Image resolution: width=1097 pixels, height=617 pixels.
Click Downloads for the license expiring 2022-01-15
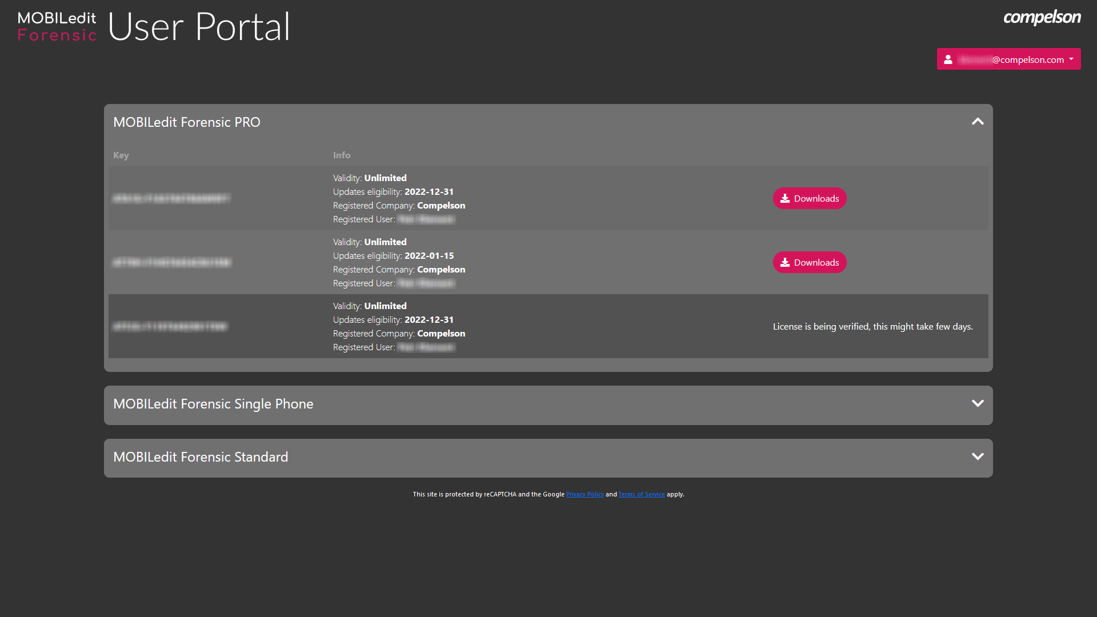click(810, 262)
